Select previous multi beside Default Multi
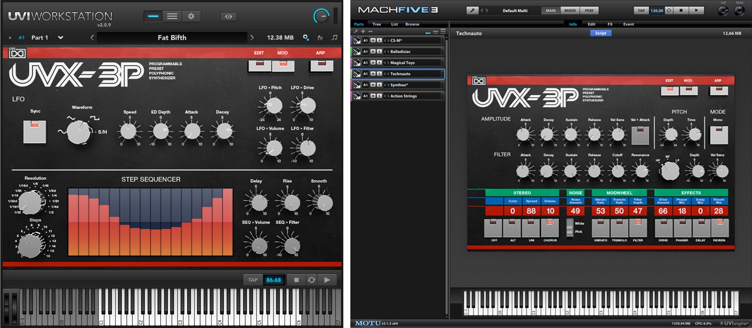 483,10
